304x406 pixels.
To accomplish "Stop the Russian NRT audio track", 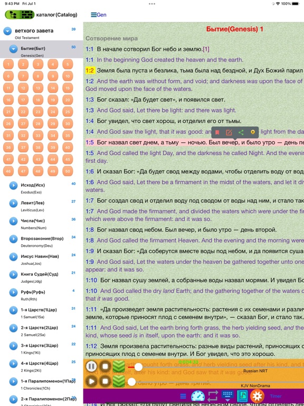I will [x=105, y=366].
